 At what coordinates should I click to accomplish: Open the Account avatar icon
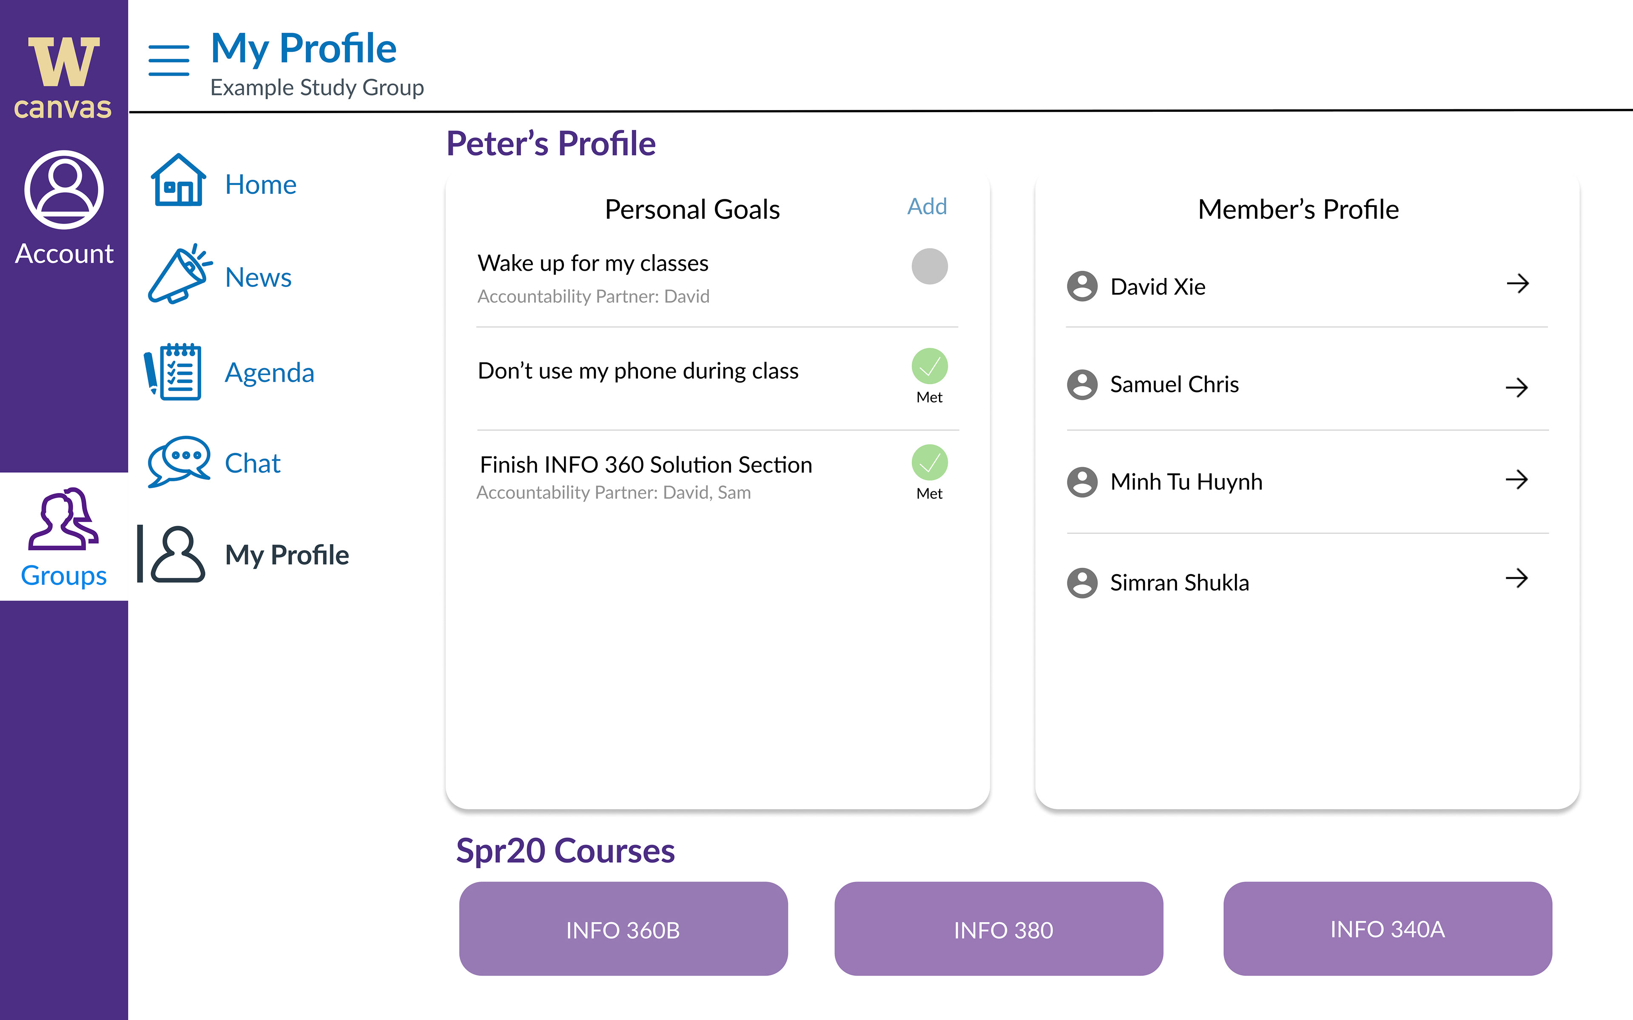tap(64, 190)
